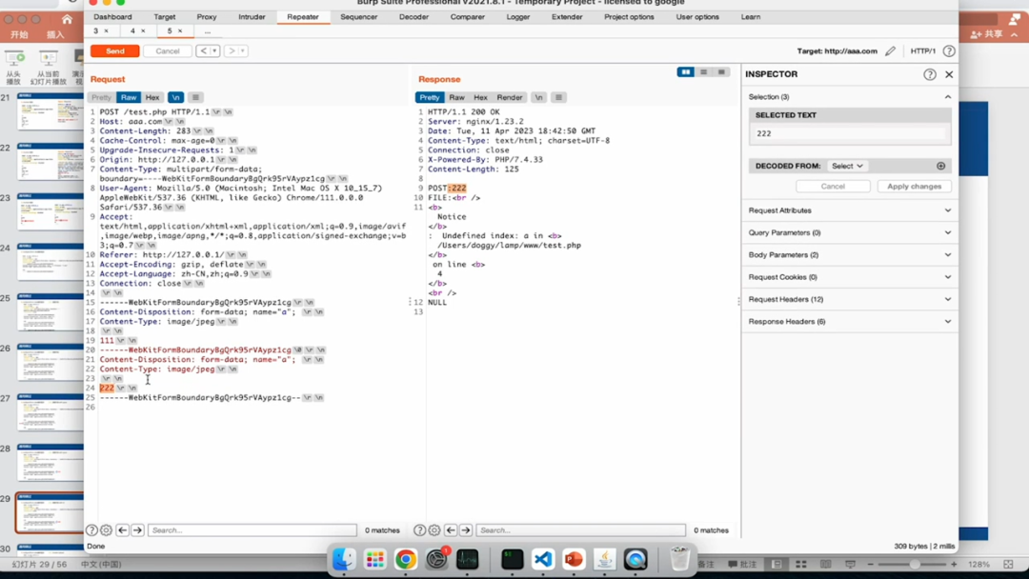Select Hex view in Request panel
Image resolution: width=1029 pixels, height=579 pixels.
coord(152,97)
